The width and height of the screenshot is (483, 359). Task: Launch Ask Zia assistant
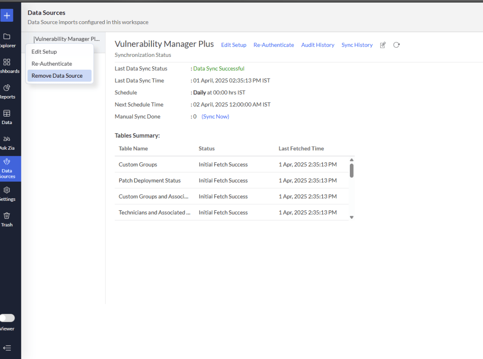pyautogui.click(x=7, y=142)
